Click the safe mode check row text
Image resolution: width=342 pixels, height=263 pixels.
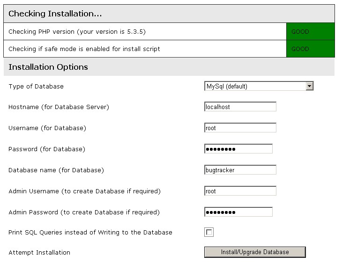(x=84, y=49)
